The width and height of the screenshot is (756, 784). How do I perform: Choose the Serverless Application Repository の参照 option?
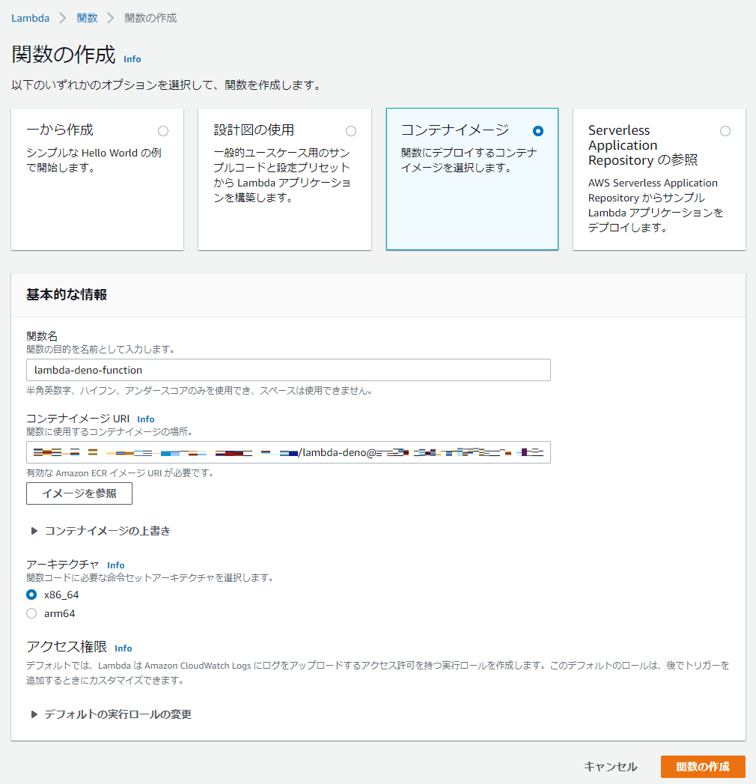pos(725,130)
